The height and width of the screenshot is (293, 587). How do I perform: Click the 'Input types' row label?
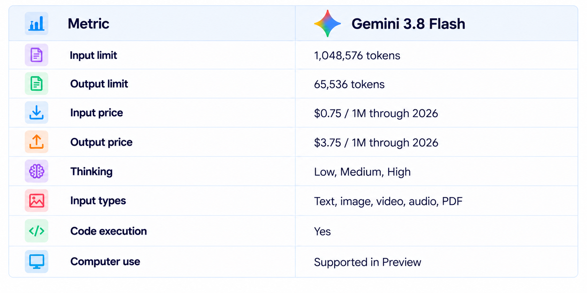tap(98, 201)
